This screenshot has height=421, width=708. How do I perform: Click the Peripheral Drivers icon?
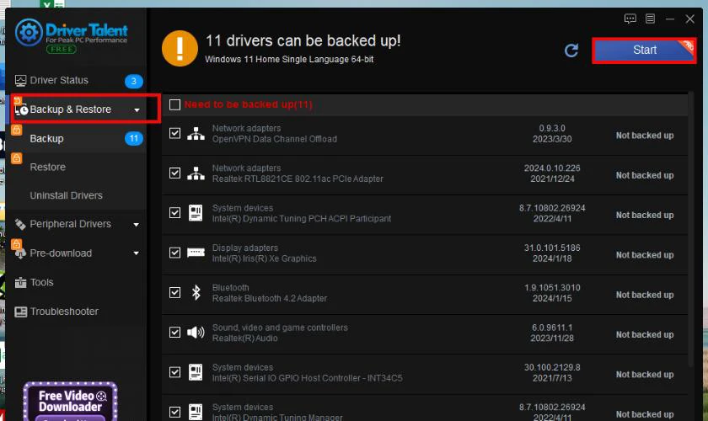pos(20,224)
